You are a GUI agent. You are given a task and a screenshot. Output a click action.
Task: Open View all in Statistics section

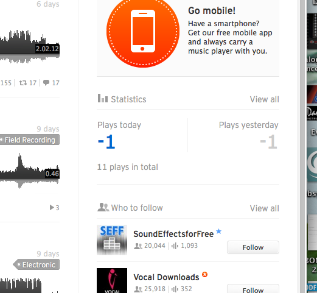(x=264, y=99)
